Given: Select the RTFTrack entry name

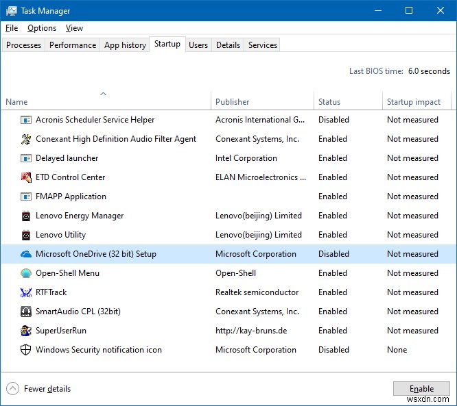Looking at the screenshot, I should [51, 292].
